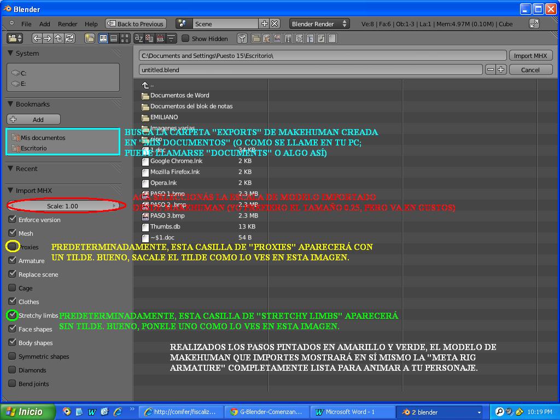Click the directory path field

click(323, 55)
